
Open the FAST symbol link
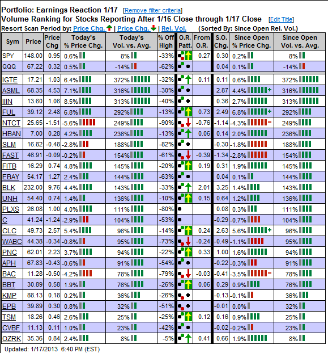coord(10,156)
